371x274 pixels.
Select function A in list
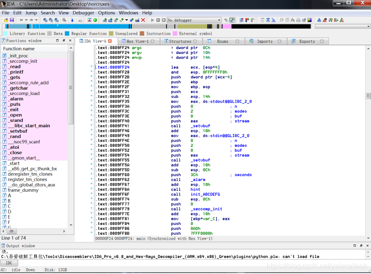pos(34,195)
